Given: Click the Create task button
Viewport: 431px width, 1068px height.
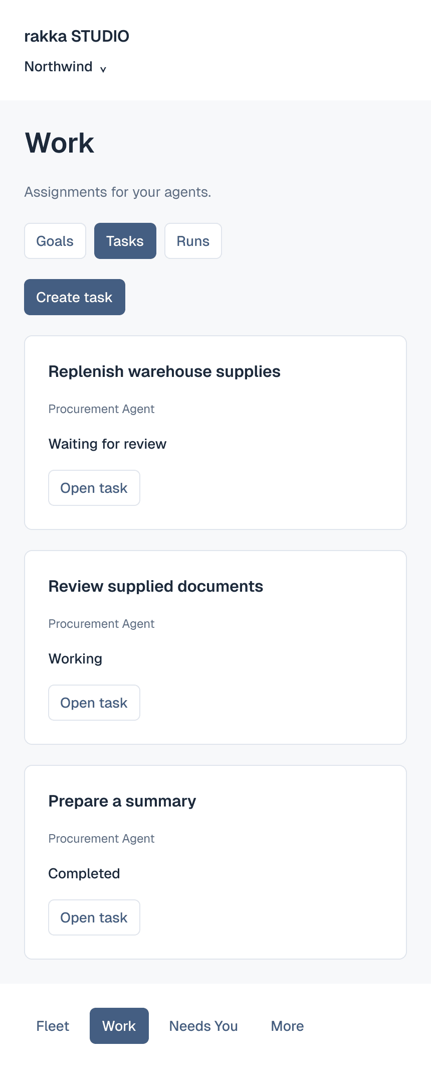Looking at the screenshot, I should [75, 297].
